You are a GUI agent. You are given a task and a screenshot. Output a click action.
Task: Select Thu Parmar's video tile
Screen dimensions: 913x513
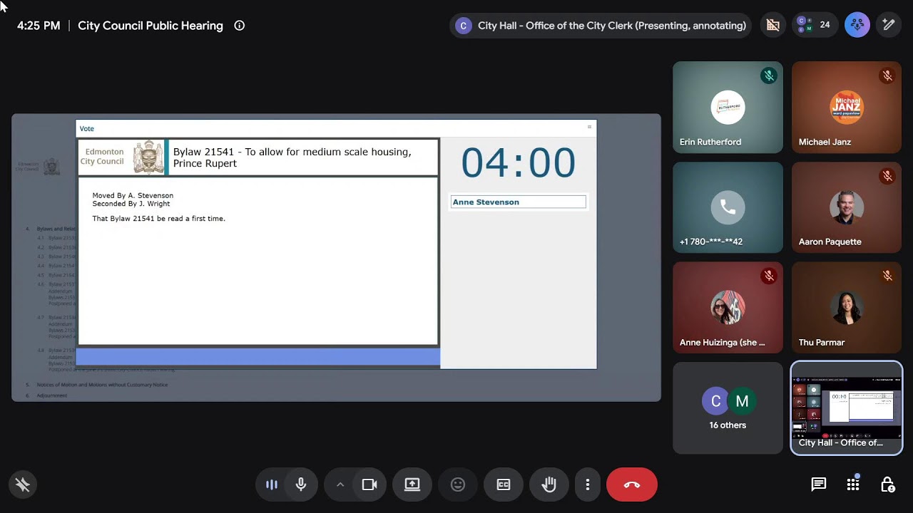point(847,308)
